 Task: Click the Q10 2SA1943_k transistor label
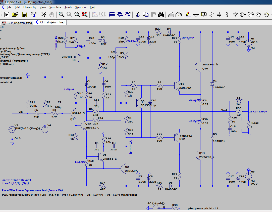coord(210,66)
